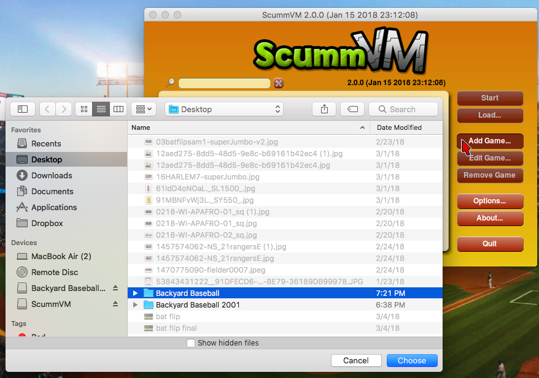This screenshot has height=378, width=539.
Task: Eject the ScummVM disk in sidebar
Action: click(115, 304)
